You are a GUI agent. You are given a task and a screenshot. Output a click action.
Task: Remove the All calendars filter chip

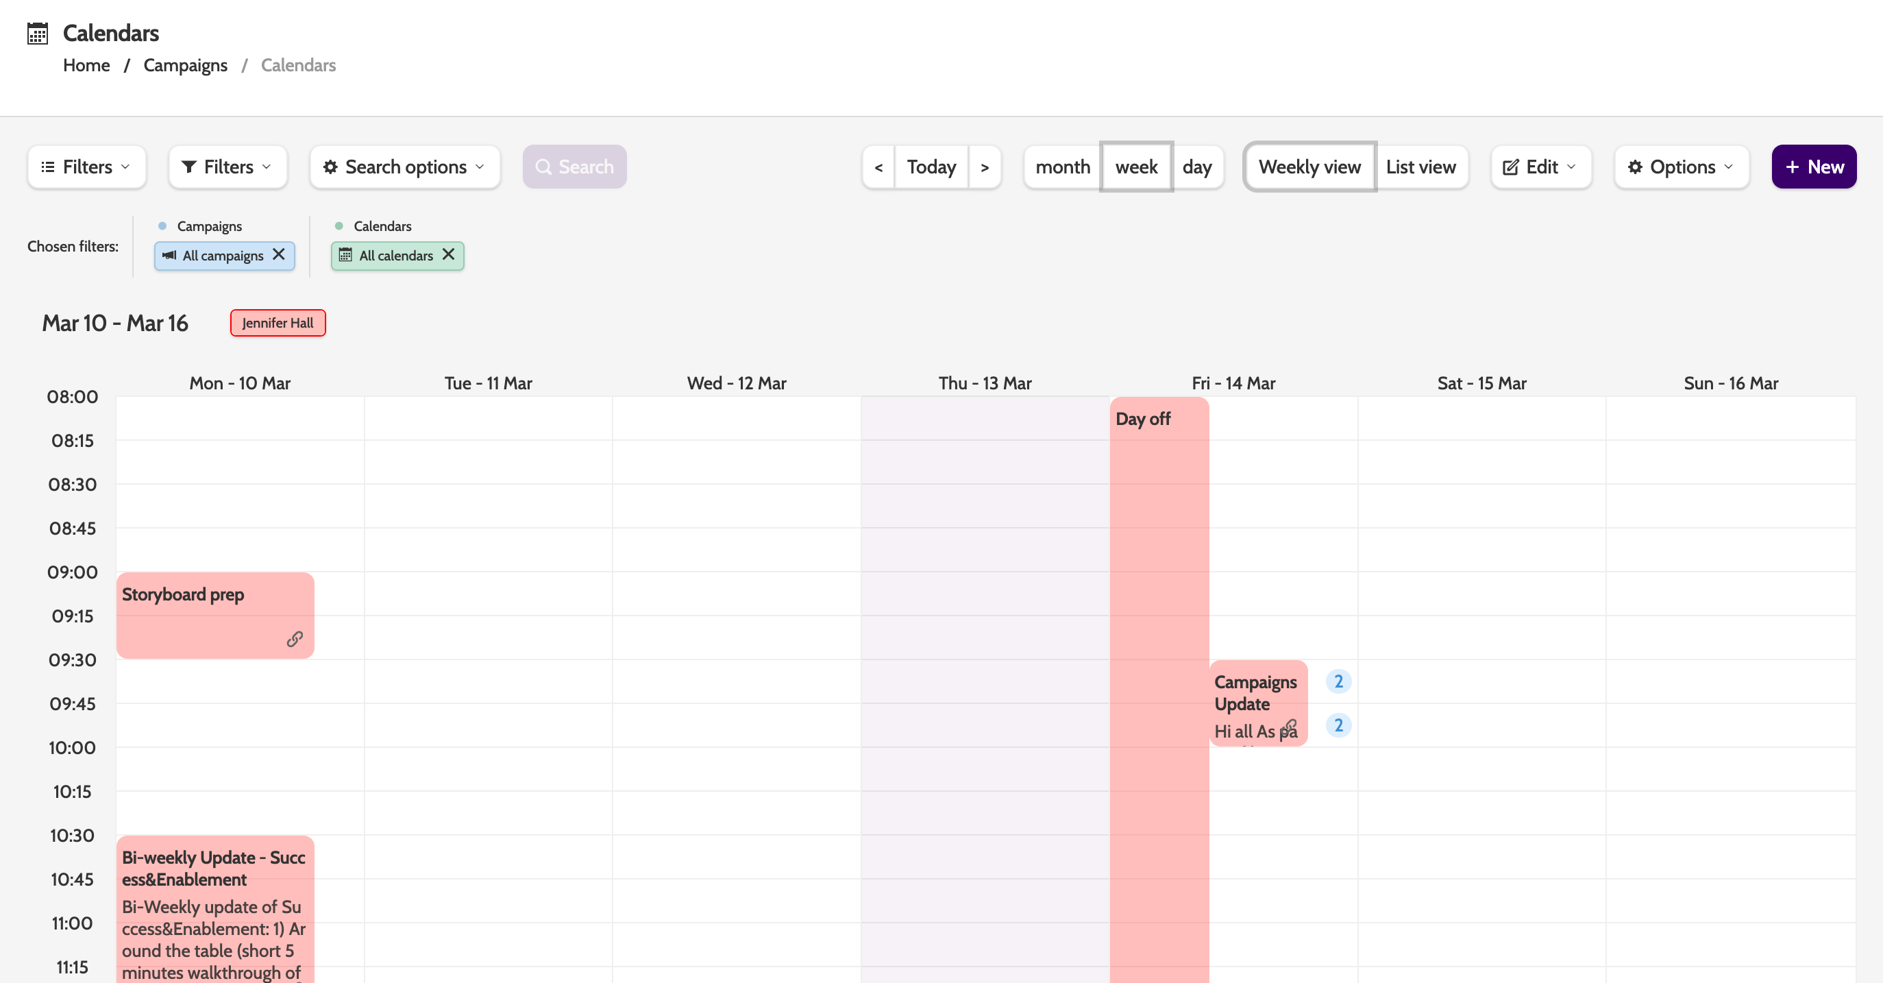(x=449, y=254)
